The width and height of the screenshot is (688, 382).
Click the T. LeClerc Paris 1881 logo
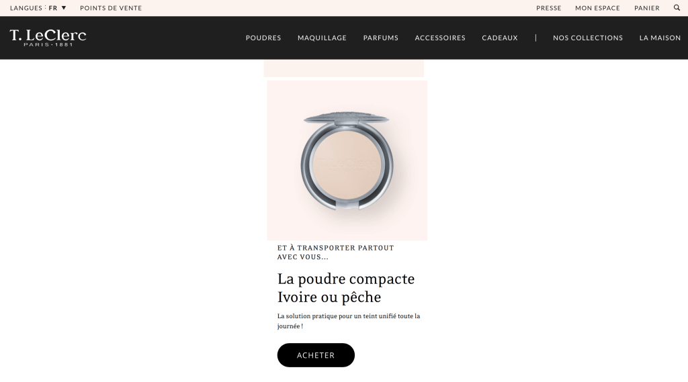[48, 38]
